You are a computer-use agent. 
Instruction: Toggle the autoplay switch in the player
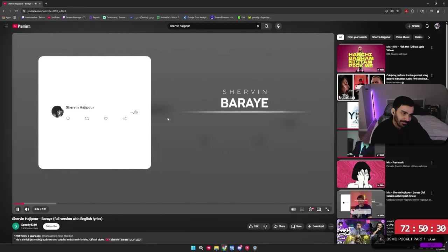[294, 209]
